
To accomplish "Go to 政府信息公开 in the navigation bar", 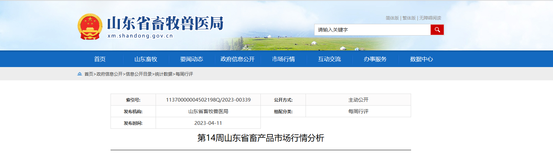I will coord(237,59).
